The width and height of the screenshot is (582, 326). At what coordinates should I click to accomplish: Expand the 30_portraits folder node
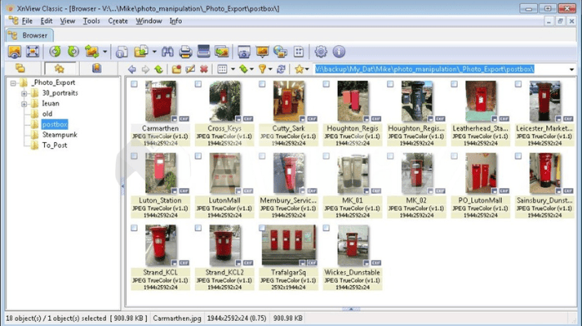coord(24,93)
